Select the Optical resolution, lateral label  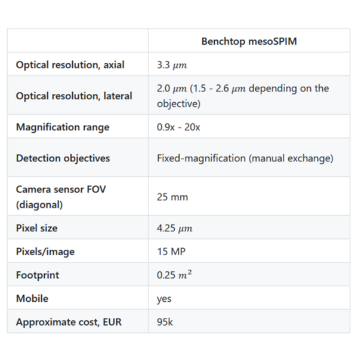[74, 96]
